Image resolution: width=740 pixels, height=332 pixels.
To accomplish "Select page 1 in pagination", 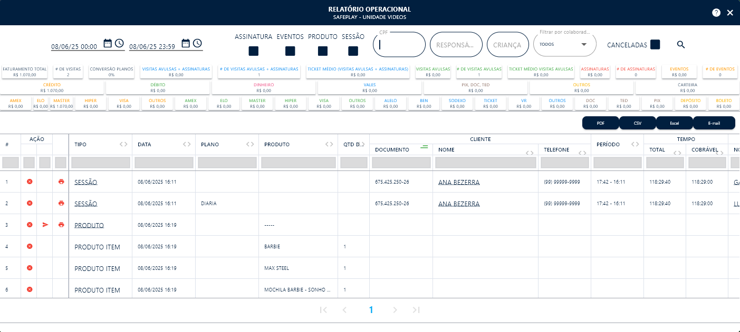I will click(371, 310).
